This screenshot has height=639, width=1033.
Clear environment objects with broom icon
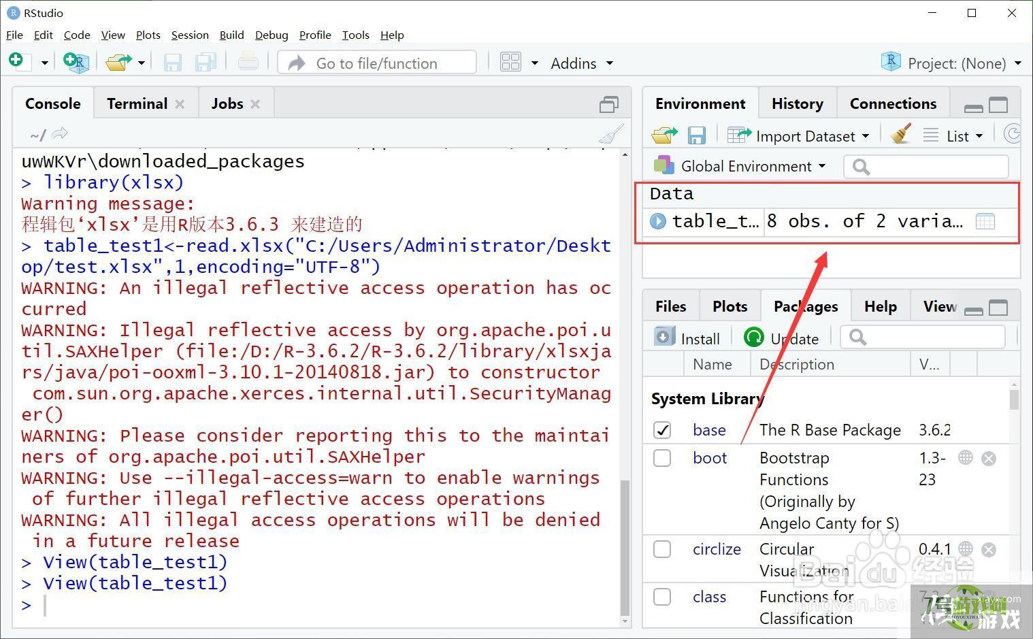(901, 134)
